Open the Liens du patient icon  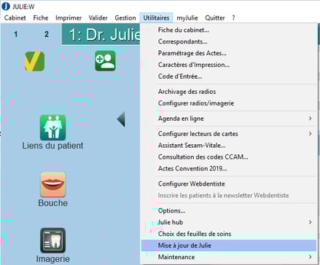point(52,127)
